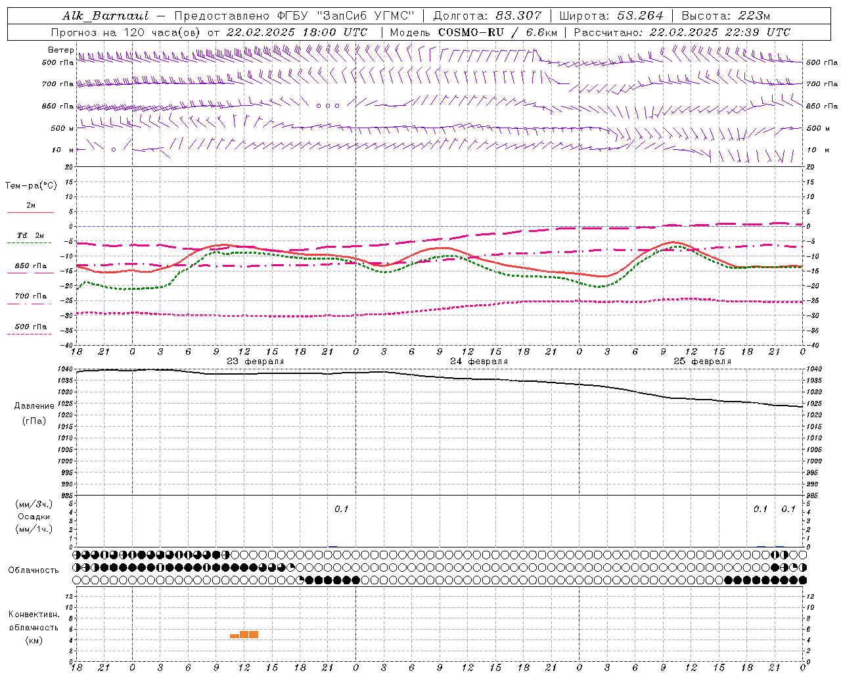The width and height of the screenshot is (841, 673).
Task: Click the line under 700 гПа temperature legend
Action: (x=30, y=304)
